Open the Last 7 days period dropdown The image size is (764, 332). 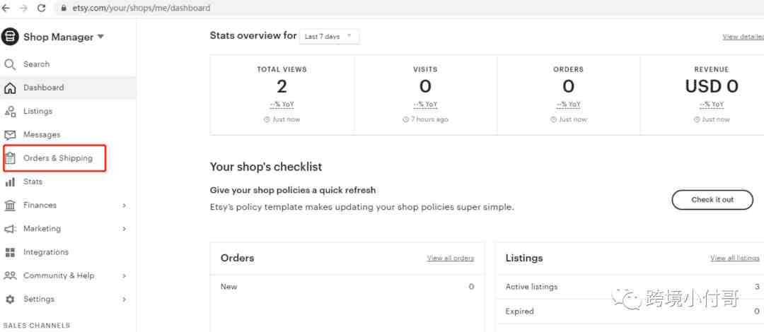click(329, 37)
